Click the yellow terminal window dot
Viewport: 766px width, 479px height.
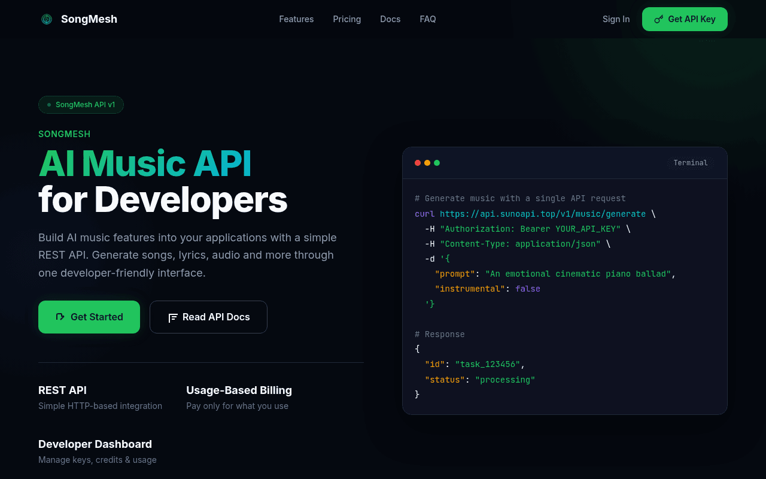coord(427,163)
